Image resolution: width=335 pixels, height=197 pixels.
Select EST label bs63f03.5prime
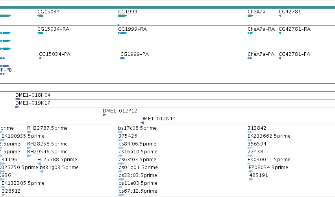[x=137, y=160]
